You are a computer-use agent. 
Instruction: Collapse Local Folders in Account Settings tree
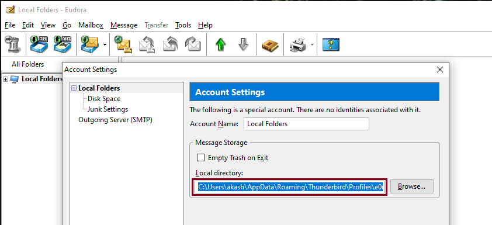[x=74, y=88]
